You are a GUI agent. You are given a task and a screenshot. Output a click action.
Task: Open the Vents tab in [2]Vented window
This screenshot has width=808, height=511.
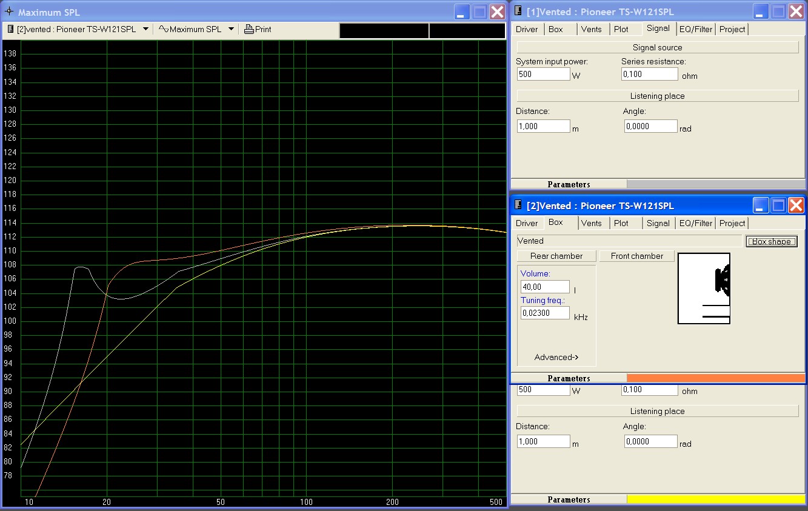(x=591, y=223)
